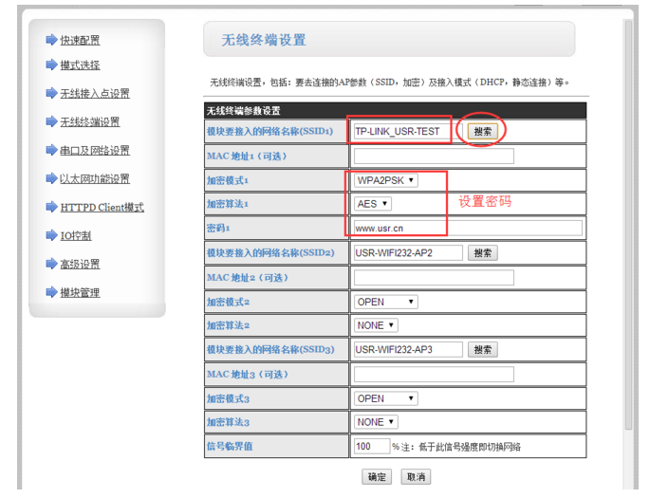The image size is (650, 498).
Task: Click the arrow icon beside IO控制
Action: point(51,235)
